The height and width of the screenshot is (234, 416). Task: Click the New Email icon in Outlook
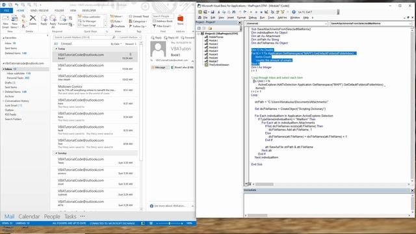(5, 19)
